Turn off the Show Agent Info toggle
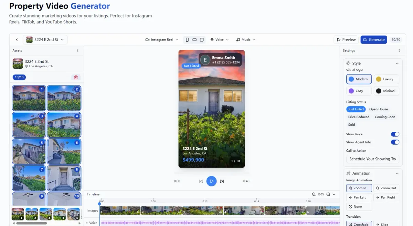413x226 pixels. [395, 142]
